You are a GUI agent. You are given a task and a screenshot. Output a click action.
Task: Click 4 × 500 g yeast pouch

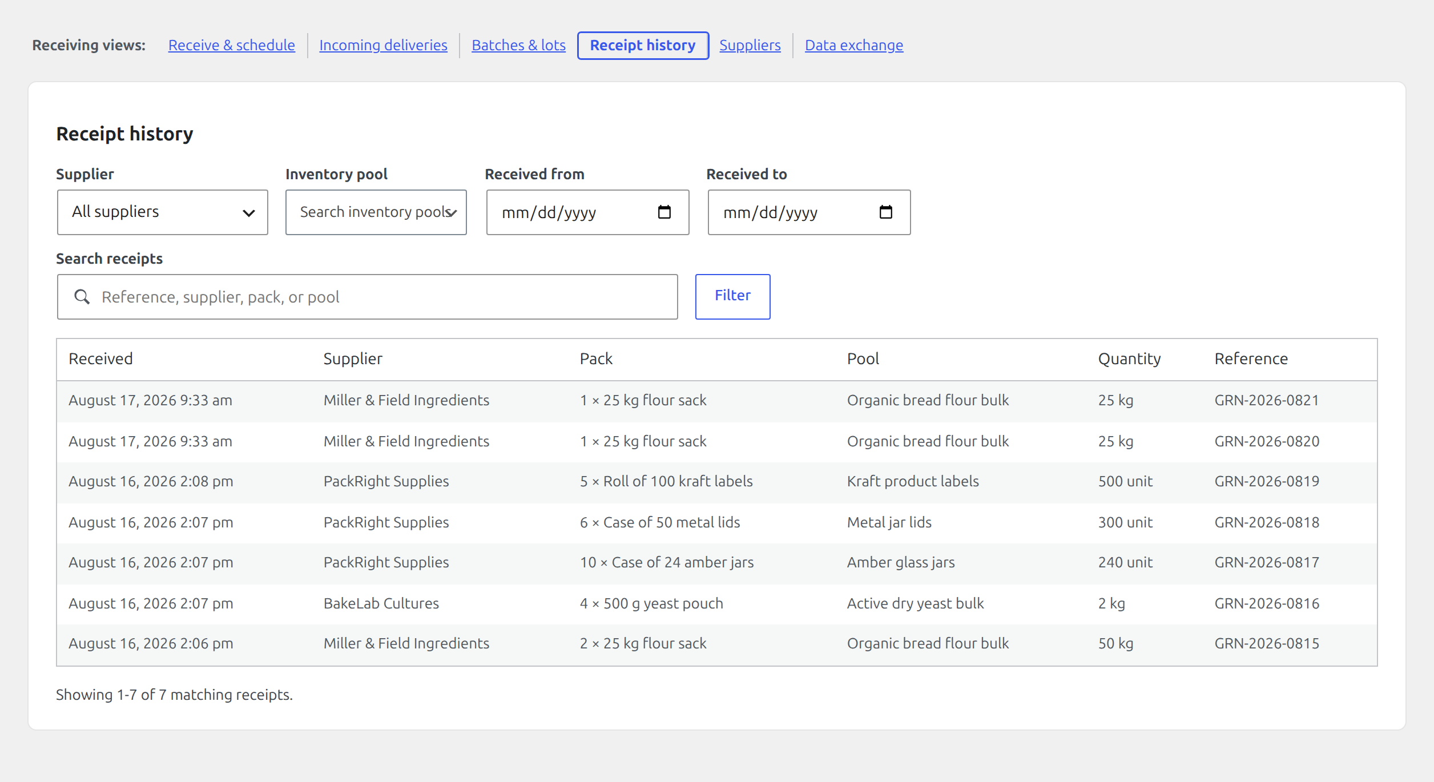pos(651,603)
